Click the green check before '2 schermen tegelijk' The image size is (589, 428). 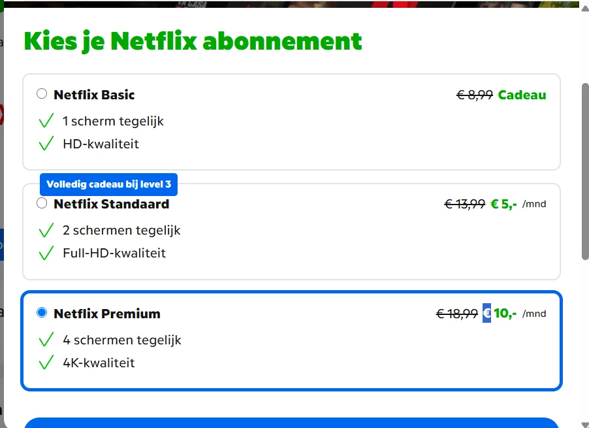46,230
